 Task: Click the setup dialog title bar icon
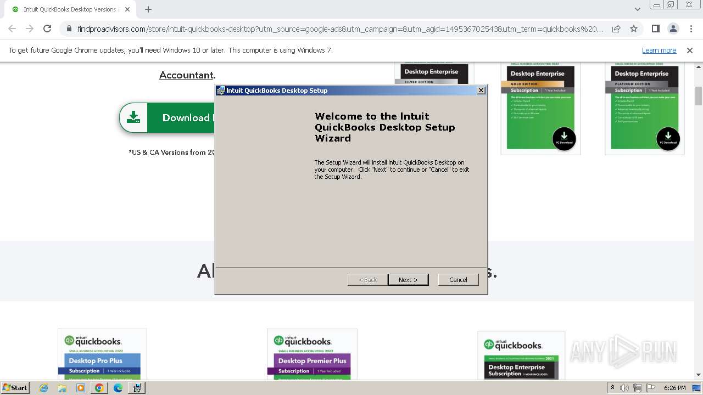click(x=221, y=91)
